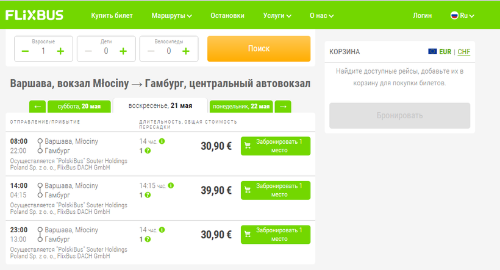Open the Маршруты dropdown menu
Screen dimensions: 500x270
[x=171, y=15]
